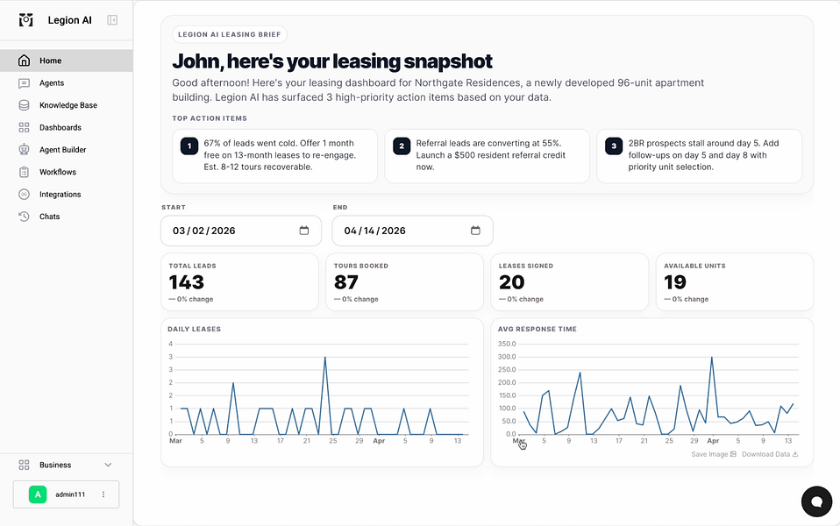Viewport: 840px width, 526px height.
Task: Click the Legion AI logo icon
Action: pyautogui.click(x=25, y=20)
